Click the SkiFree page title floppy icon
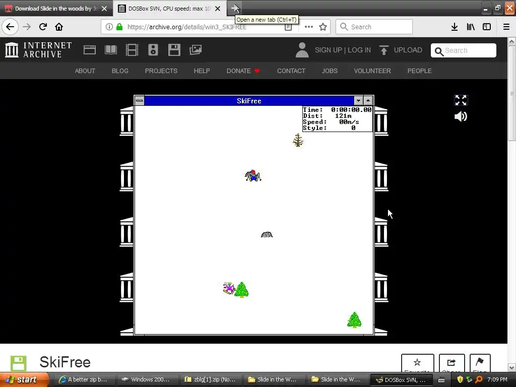Image resolution: width=516 pixels, height=387 pixels. tap(19, 363)
